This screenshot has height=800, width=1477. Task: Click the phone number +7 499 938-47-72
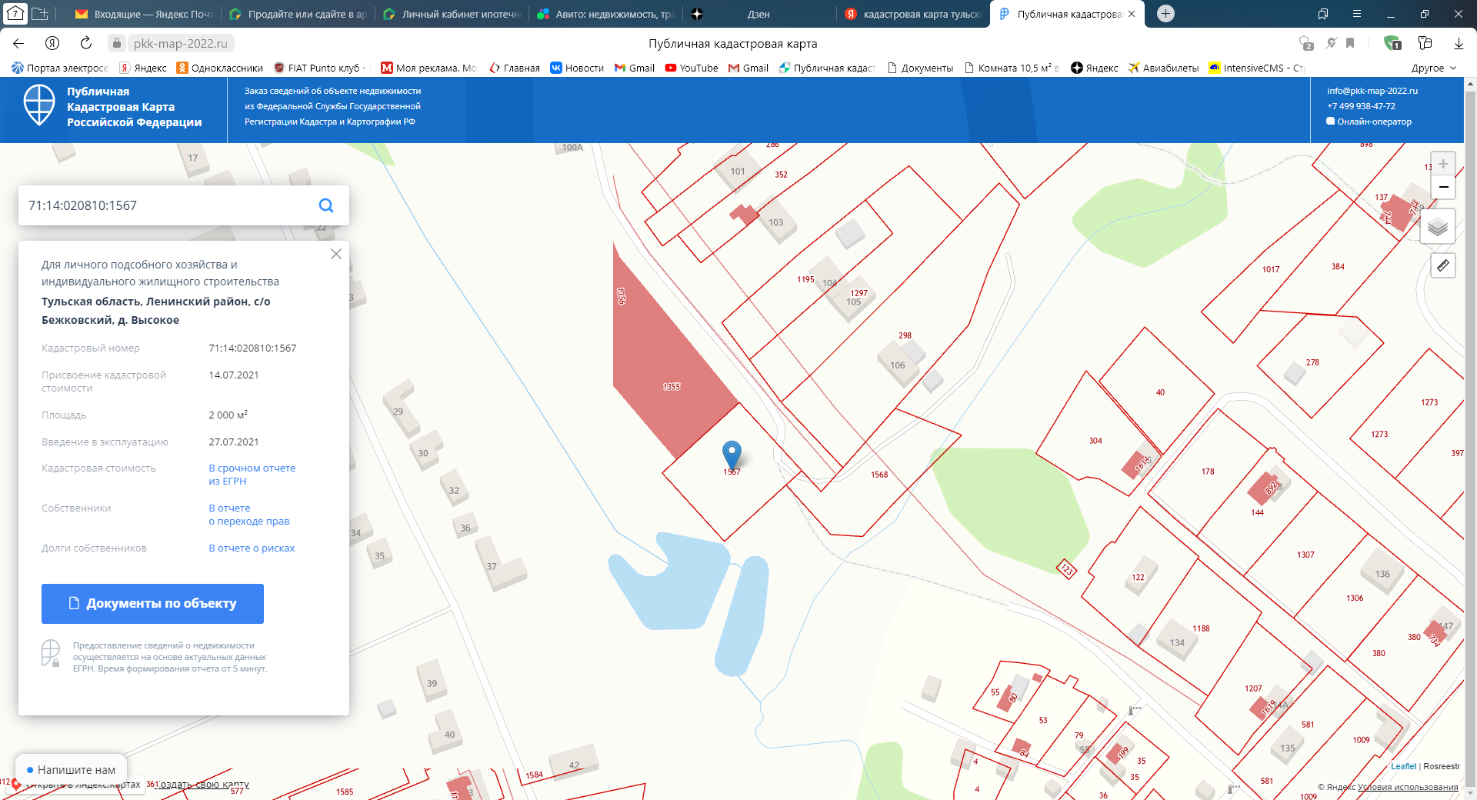tap(1361, 106)
